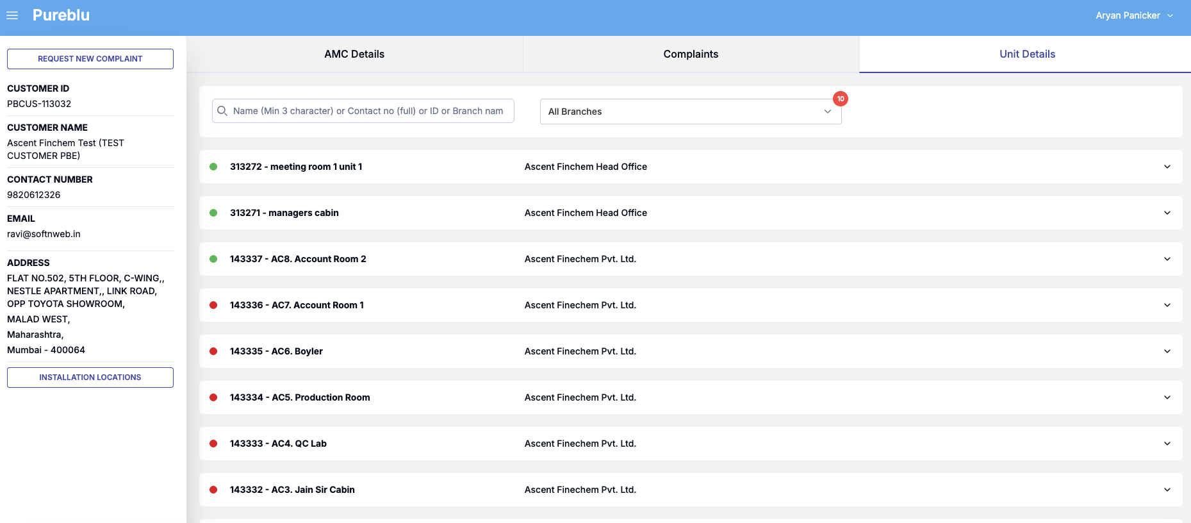
Task: Click Mumbai - 400064 address line
Action: [46, 350]
